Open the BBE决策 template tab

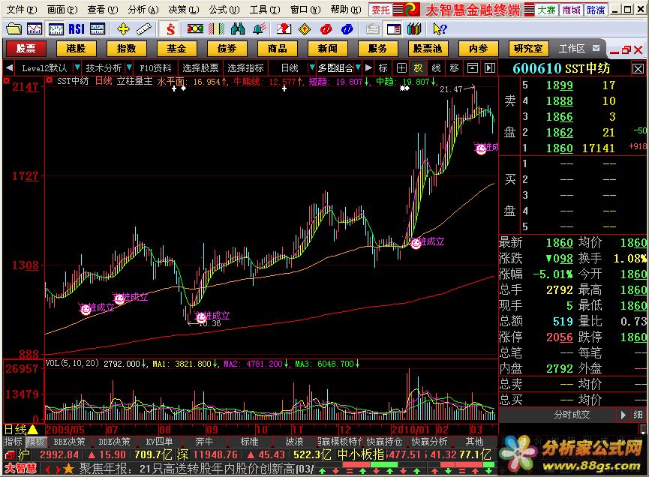click(x=69, y=442)
